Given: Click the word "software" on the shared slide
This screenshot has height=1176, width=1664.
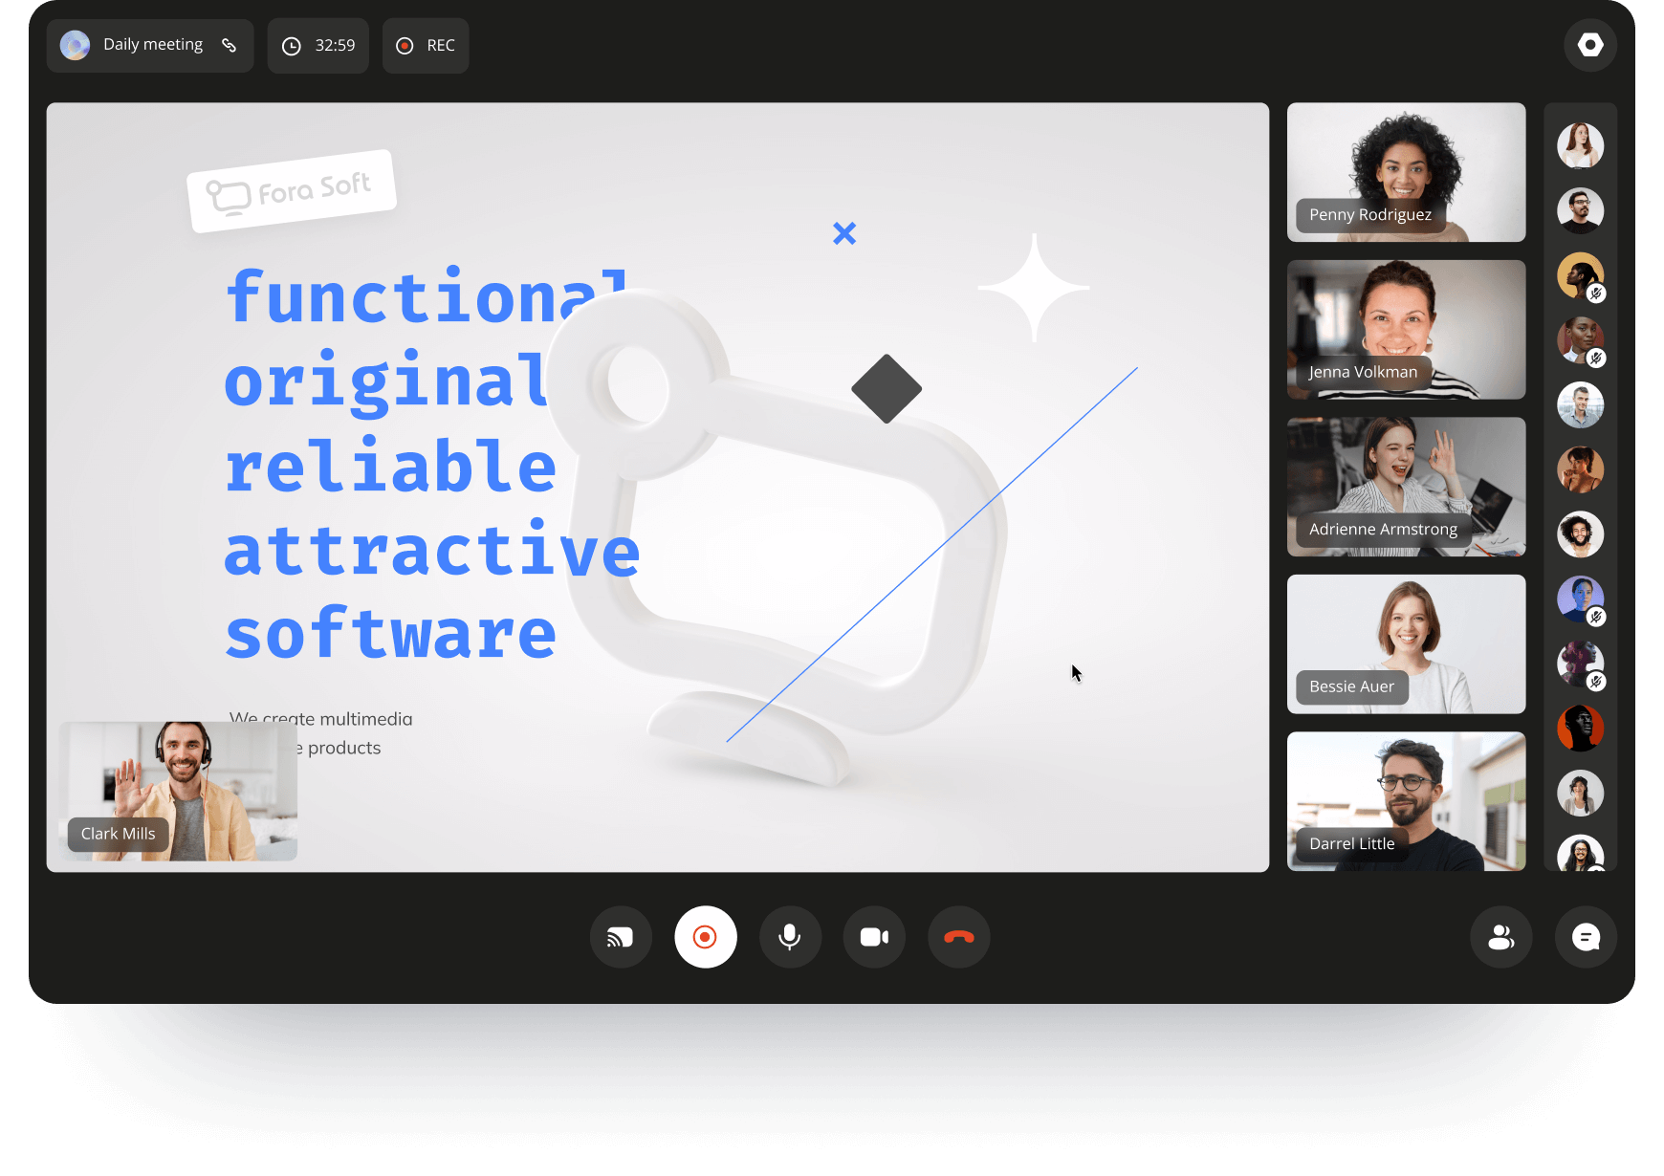Looking at the screenshot, I should [x=390, y=633].
